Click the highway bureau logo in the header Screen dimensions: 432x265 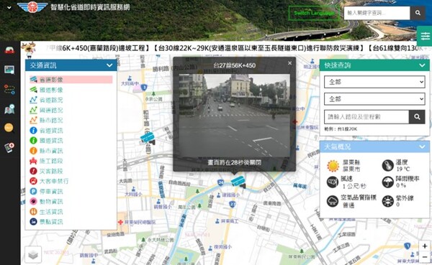32,7
